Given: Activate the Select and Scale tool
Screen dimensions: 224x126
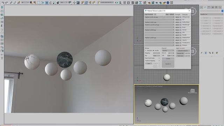Looking at the screenshot, I should [54, 2].
